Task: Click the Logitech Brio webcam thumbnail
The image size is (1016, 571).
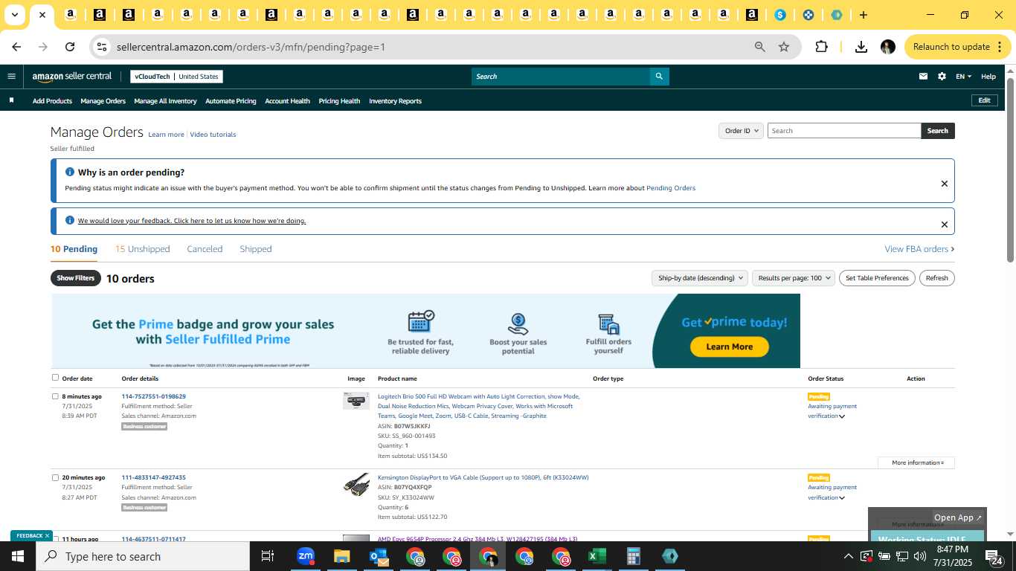Action: 356,401
